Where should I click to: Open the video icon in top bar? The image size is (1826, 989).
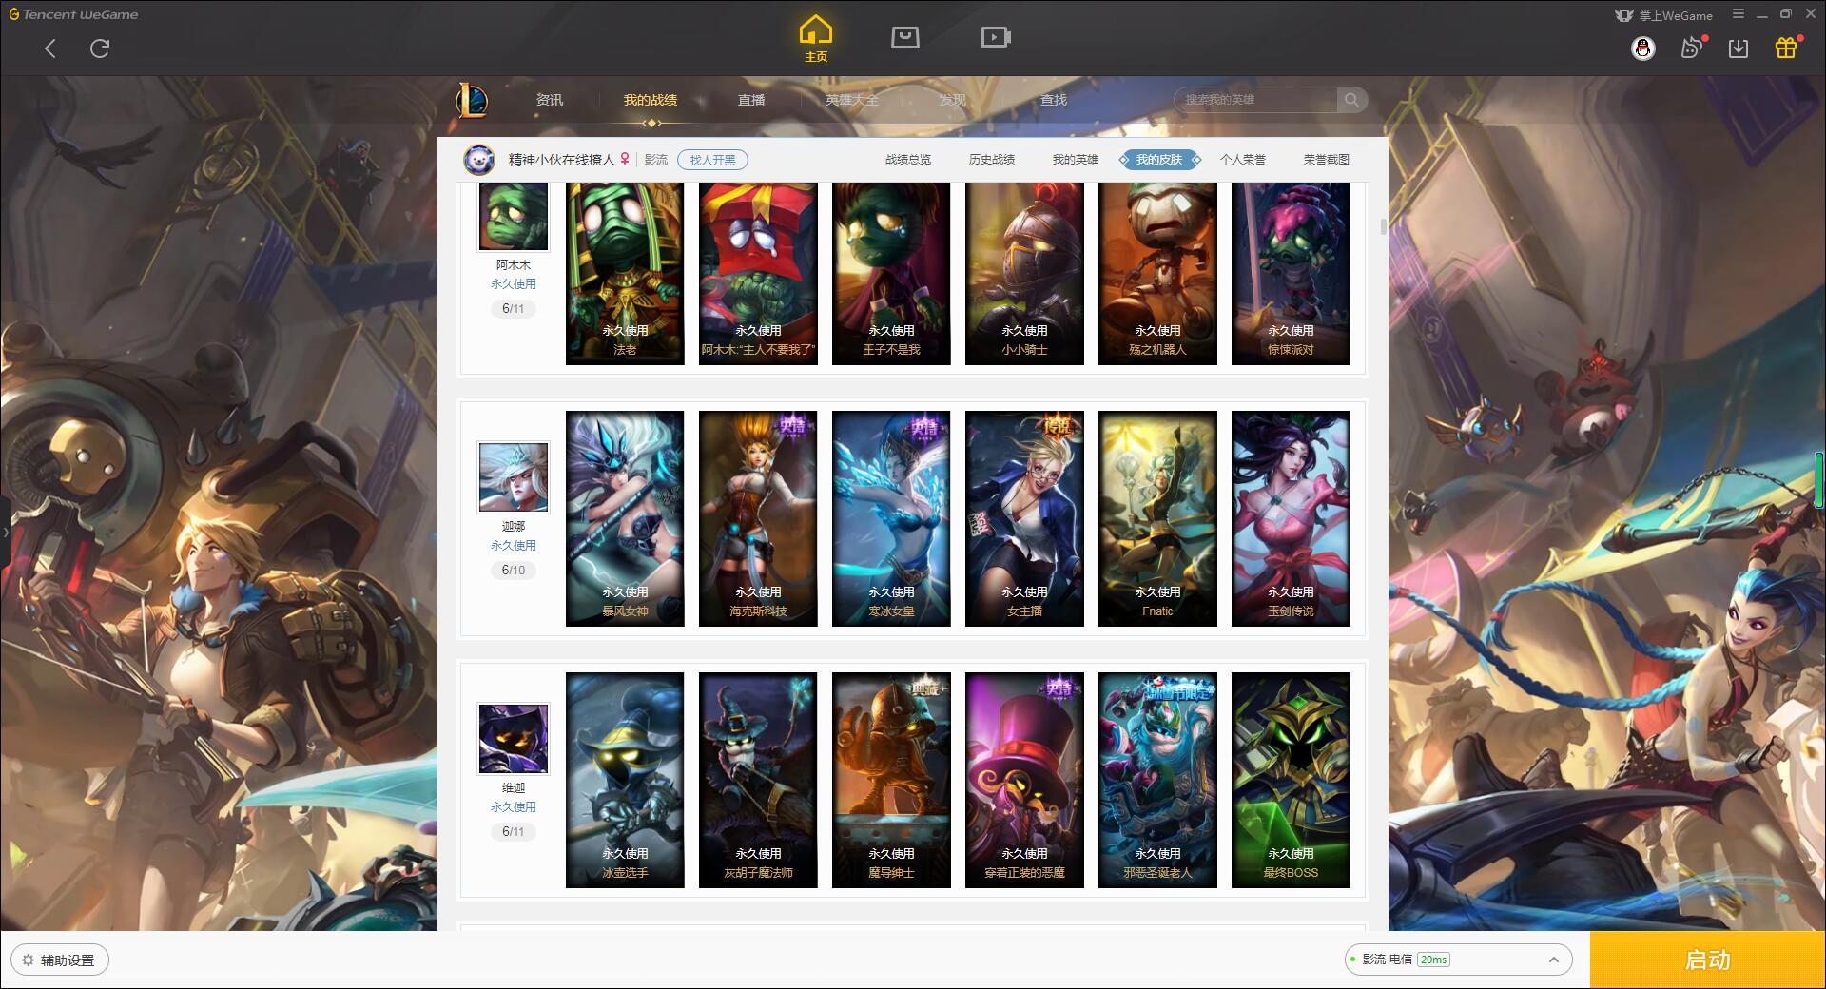(996, 38)
